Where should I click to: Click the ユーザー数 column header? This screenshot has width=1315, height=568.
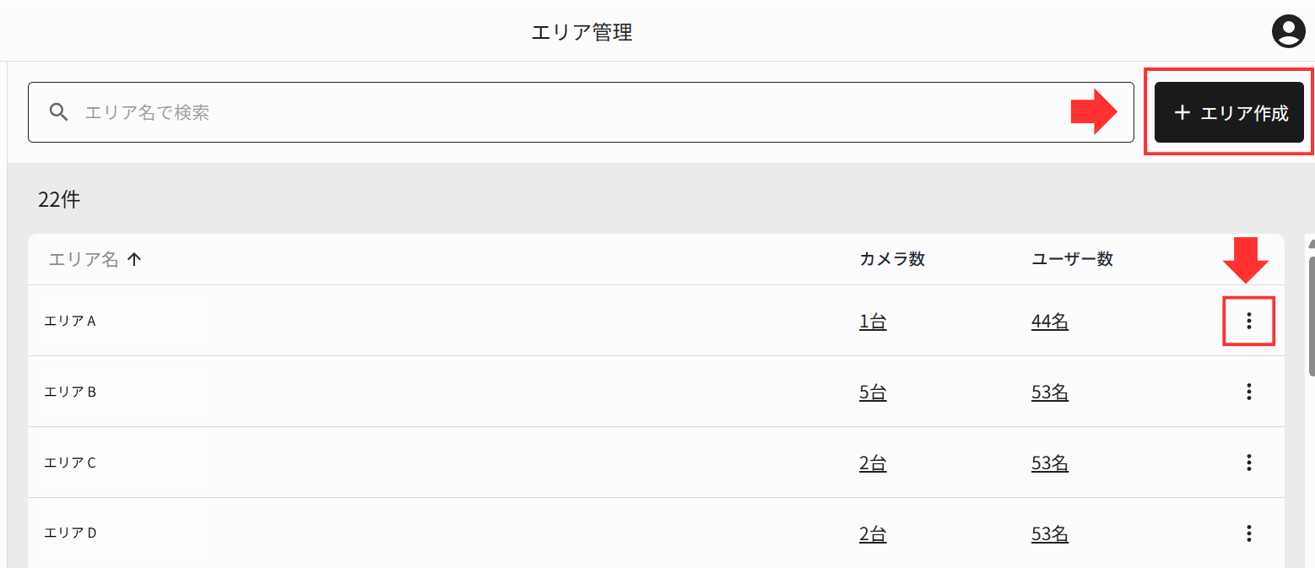[x=1072, y=260]
